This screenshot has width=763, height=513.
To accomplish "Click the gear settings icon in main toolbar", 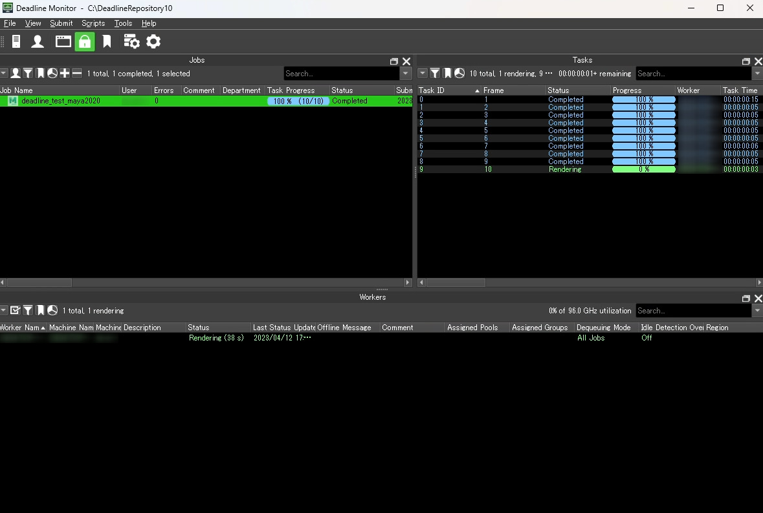I will click(x=153, y=42).
